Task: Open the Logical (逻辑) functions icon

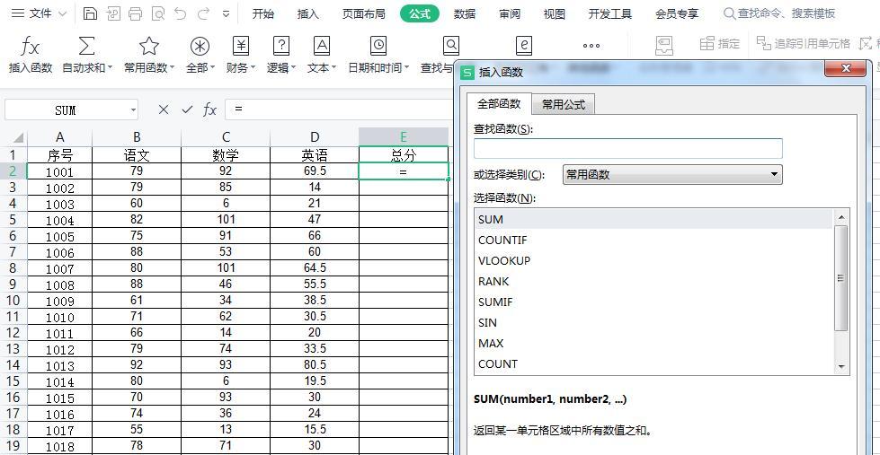Action: pos(281,46)
